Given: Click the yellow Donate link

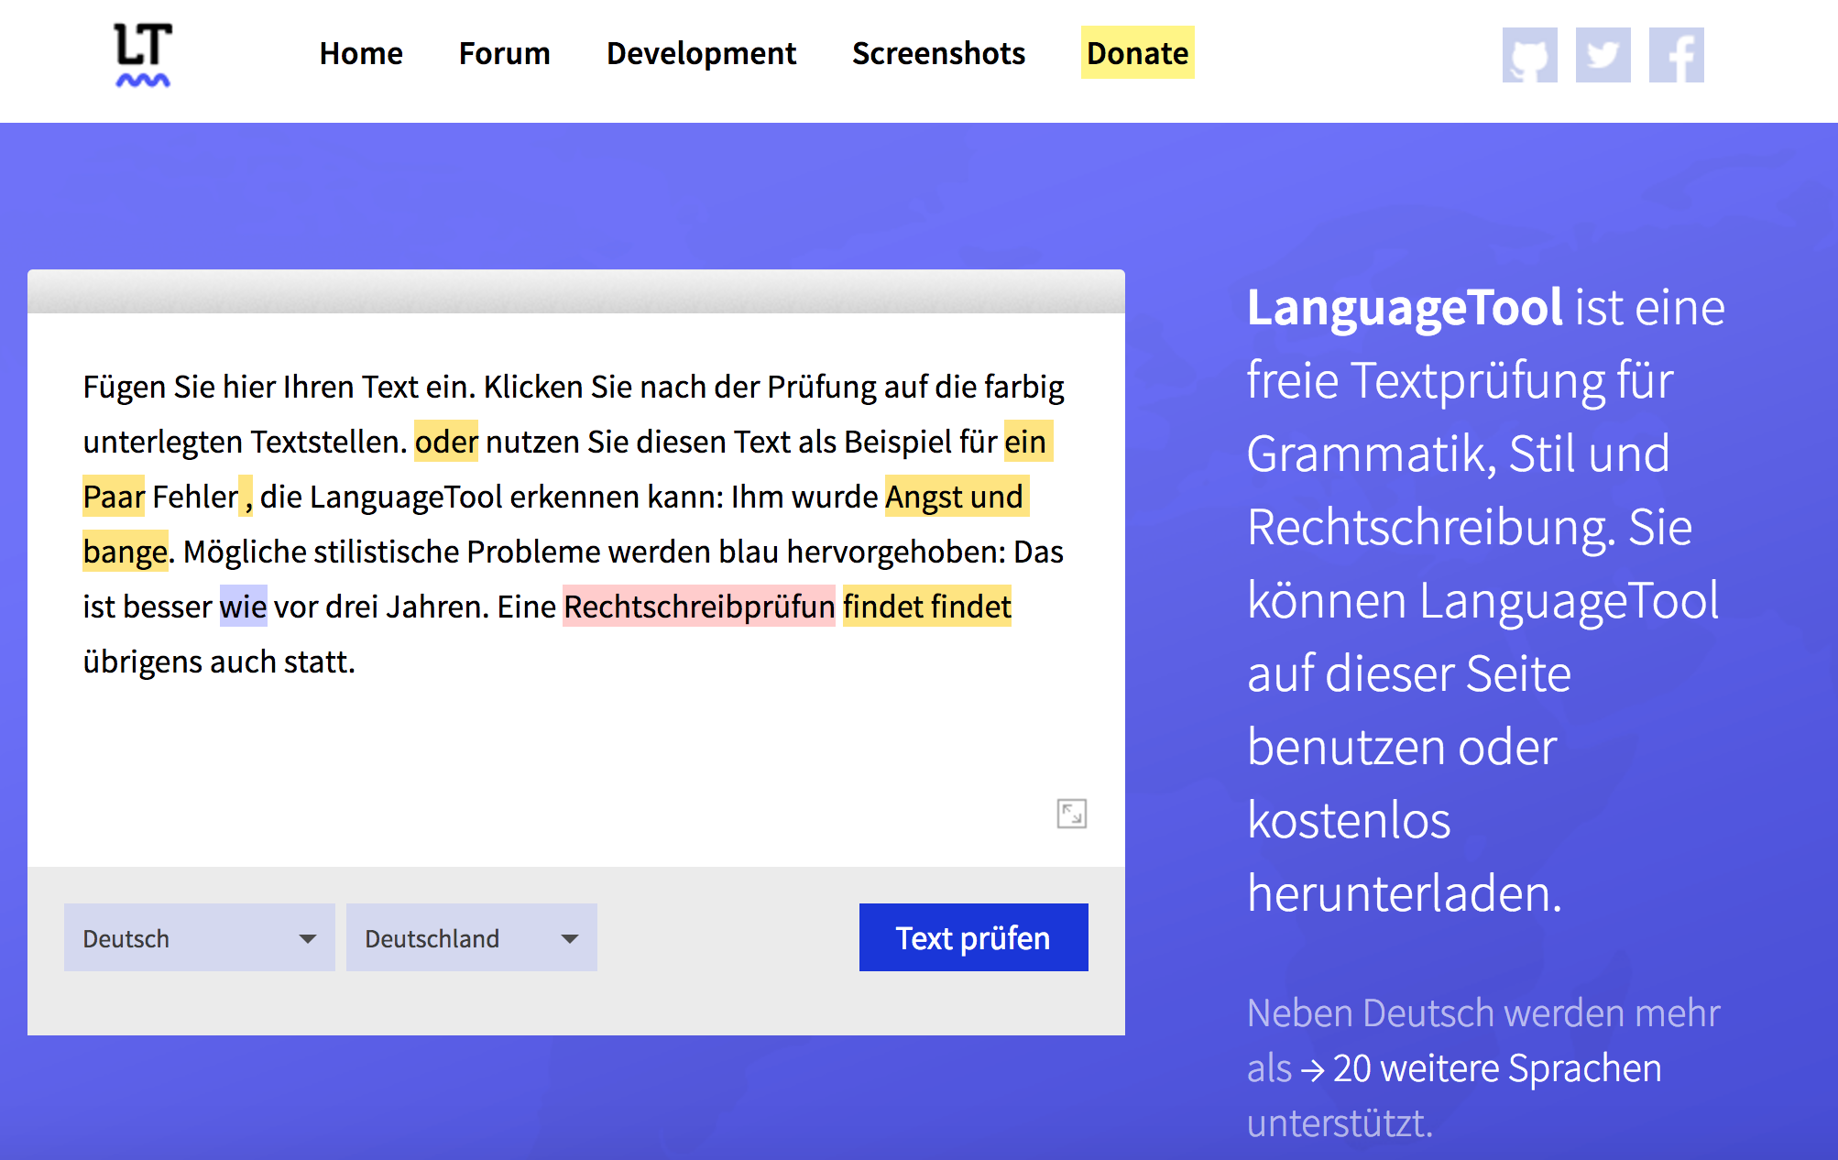Looking at the screenshot, I should coord(1137,53).
